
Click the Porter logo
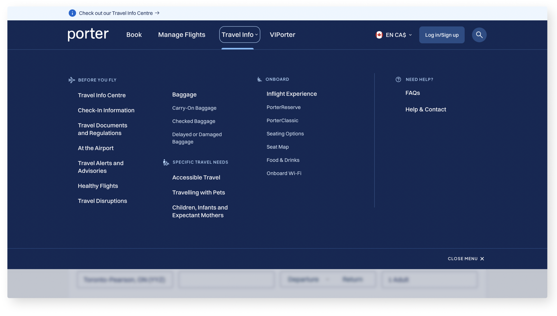pos(88,34)
